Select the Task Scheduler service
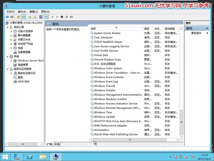The width and height of the screenshot is (214, 161). [x=103, y=38]
